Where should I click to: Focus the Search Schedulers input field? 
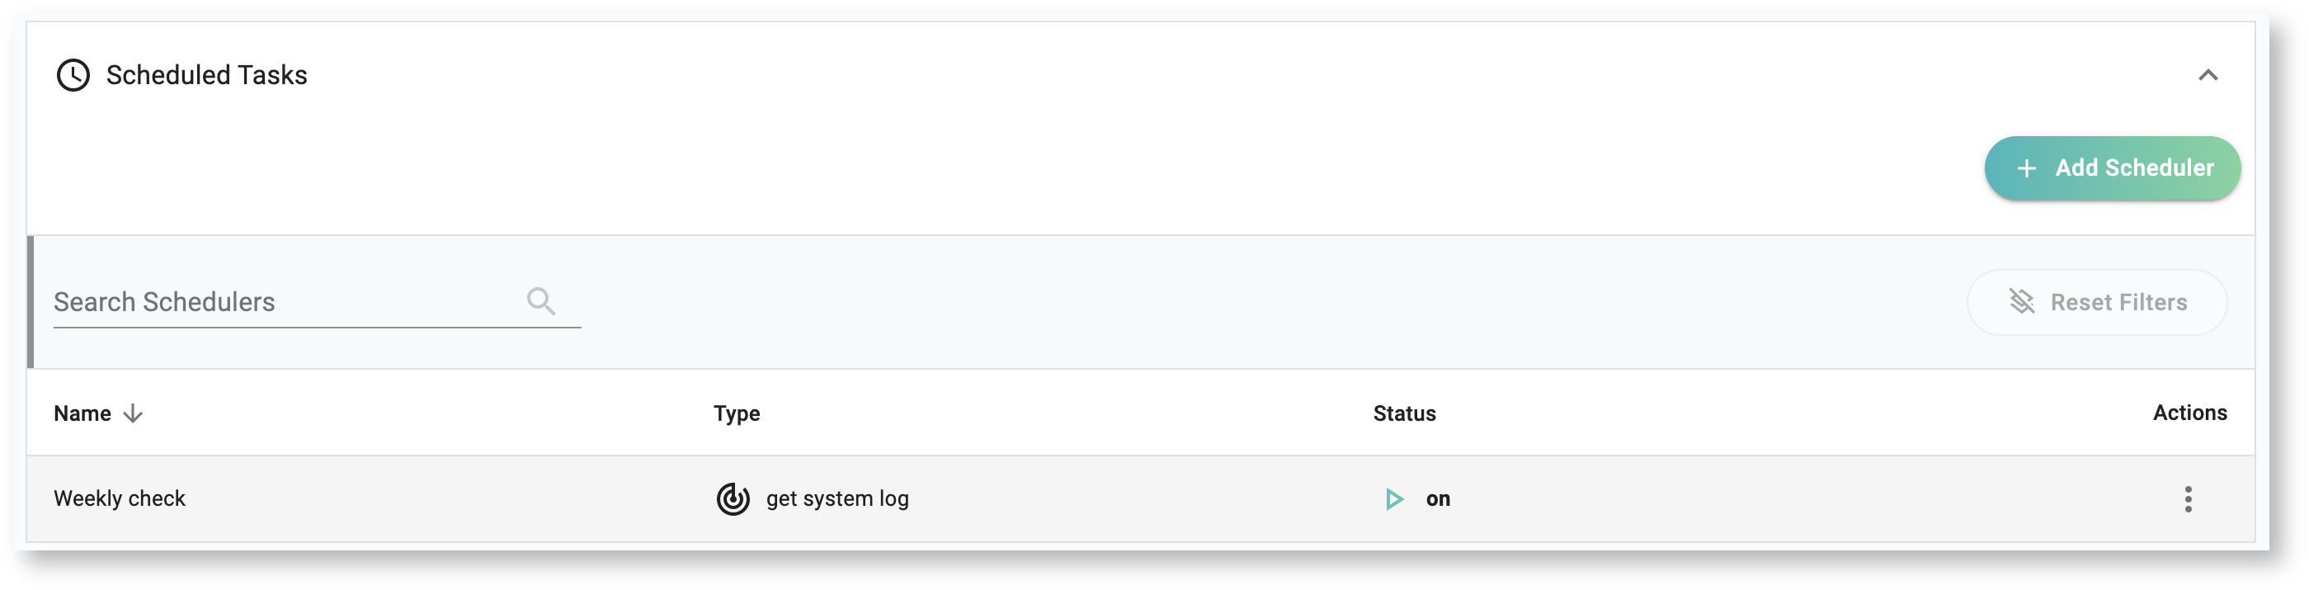(x=278, y=302)
